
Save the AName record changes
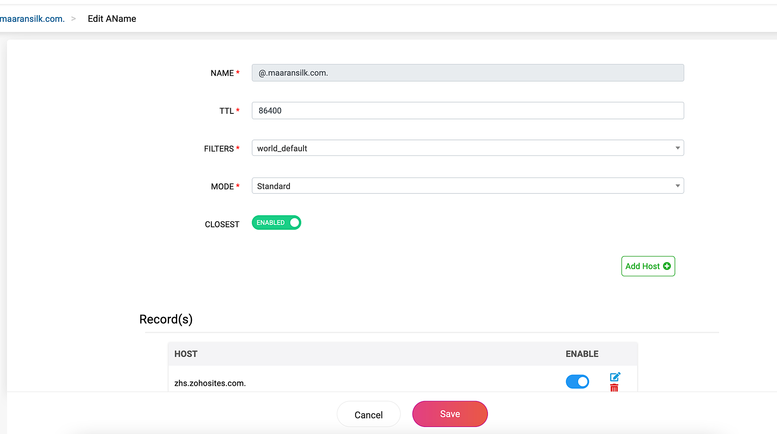pos(449,414)
